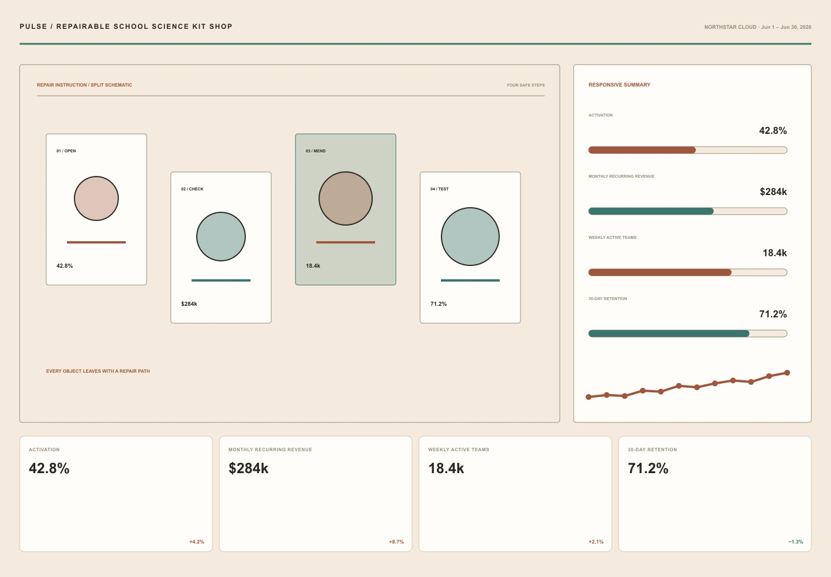This screenshot has width=831, height=577.
Task: Click the "RESPONSIVE SUMMARY" heading
Action: point(619,85)
